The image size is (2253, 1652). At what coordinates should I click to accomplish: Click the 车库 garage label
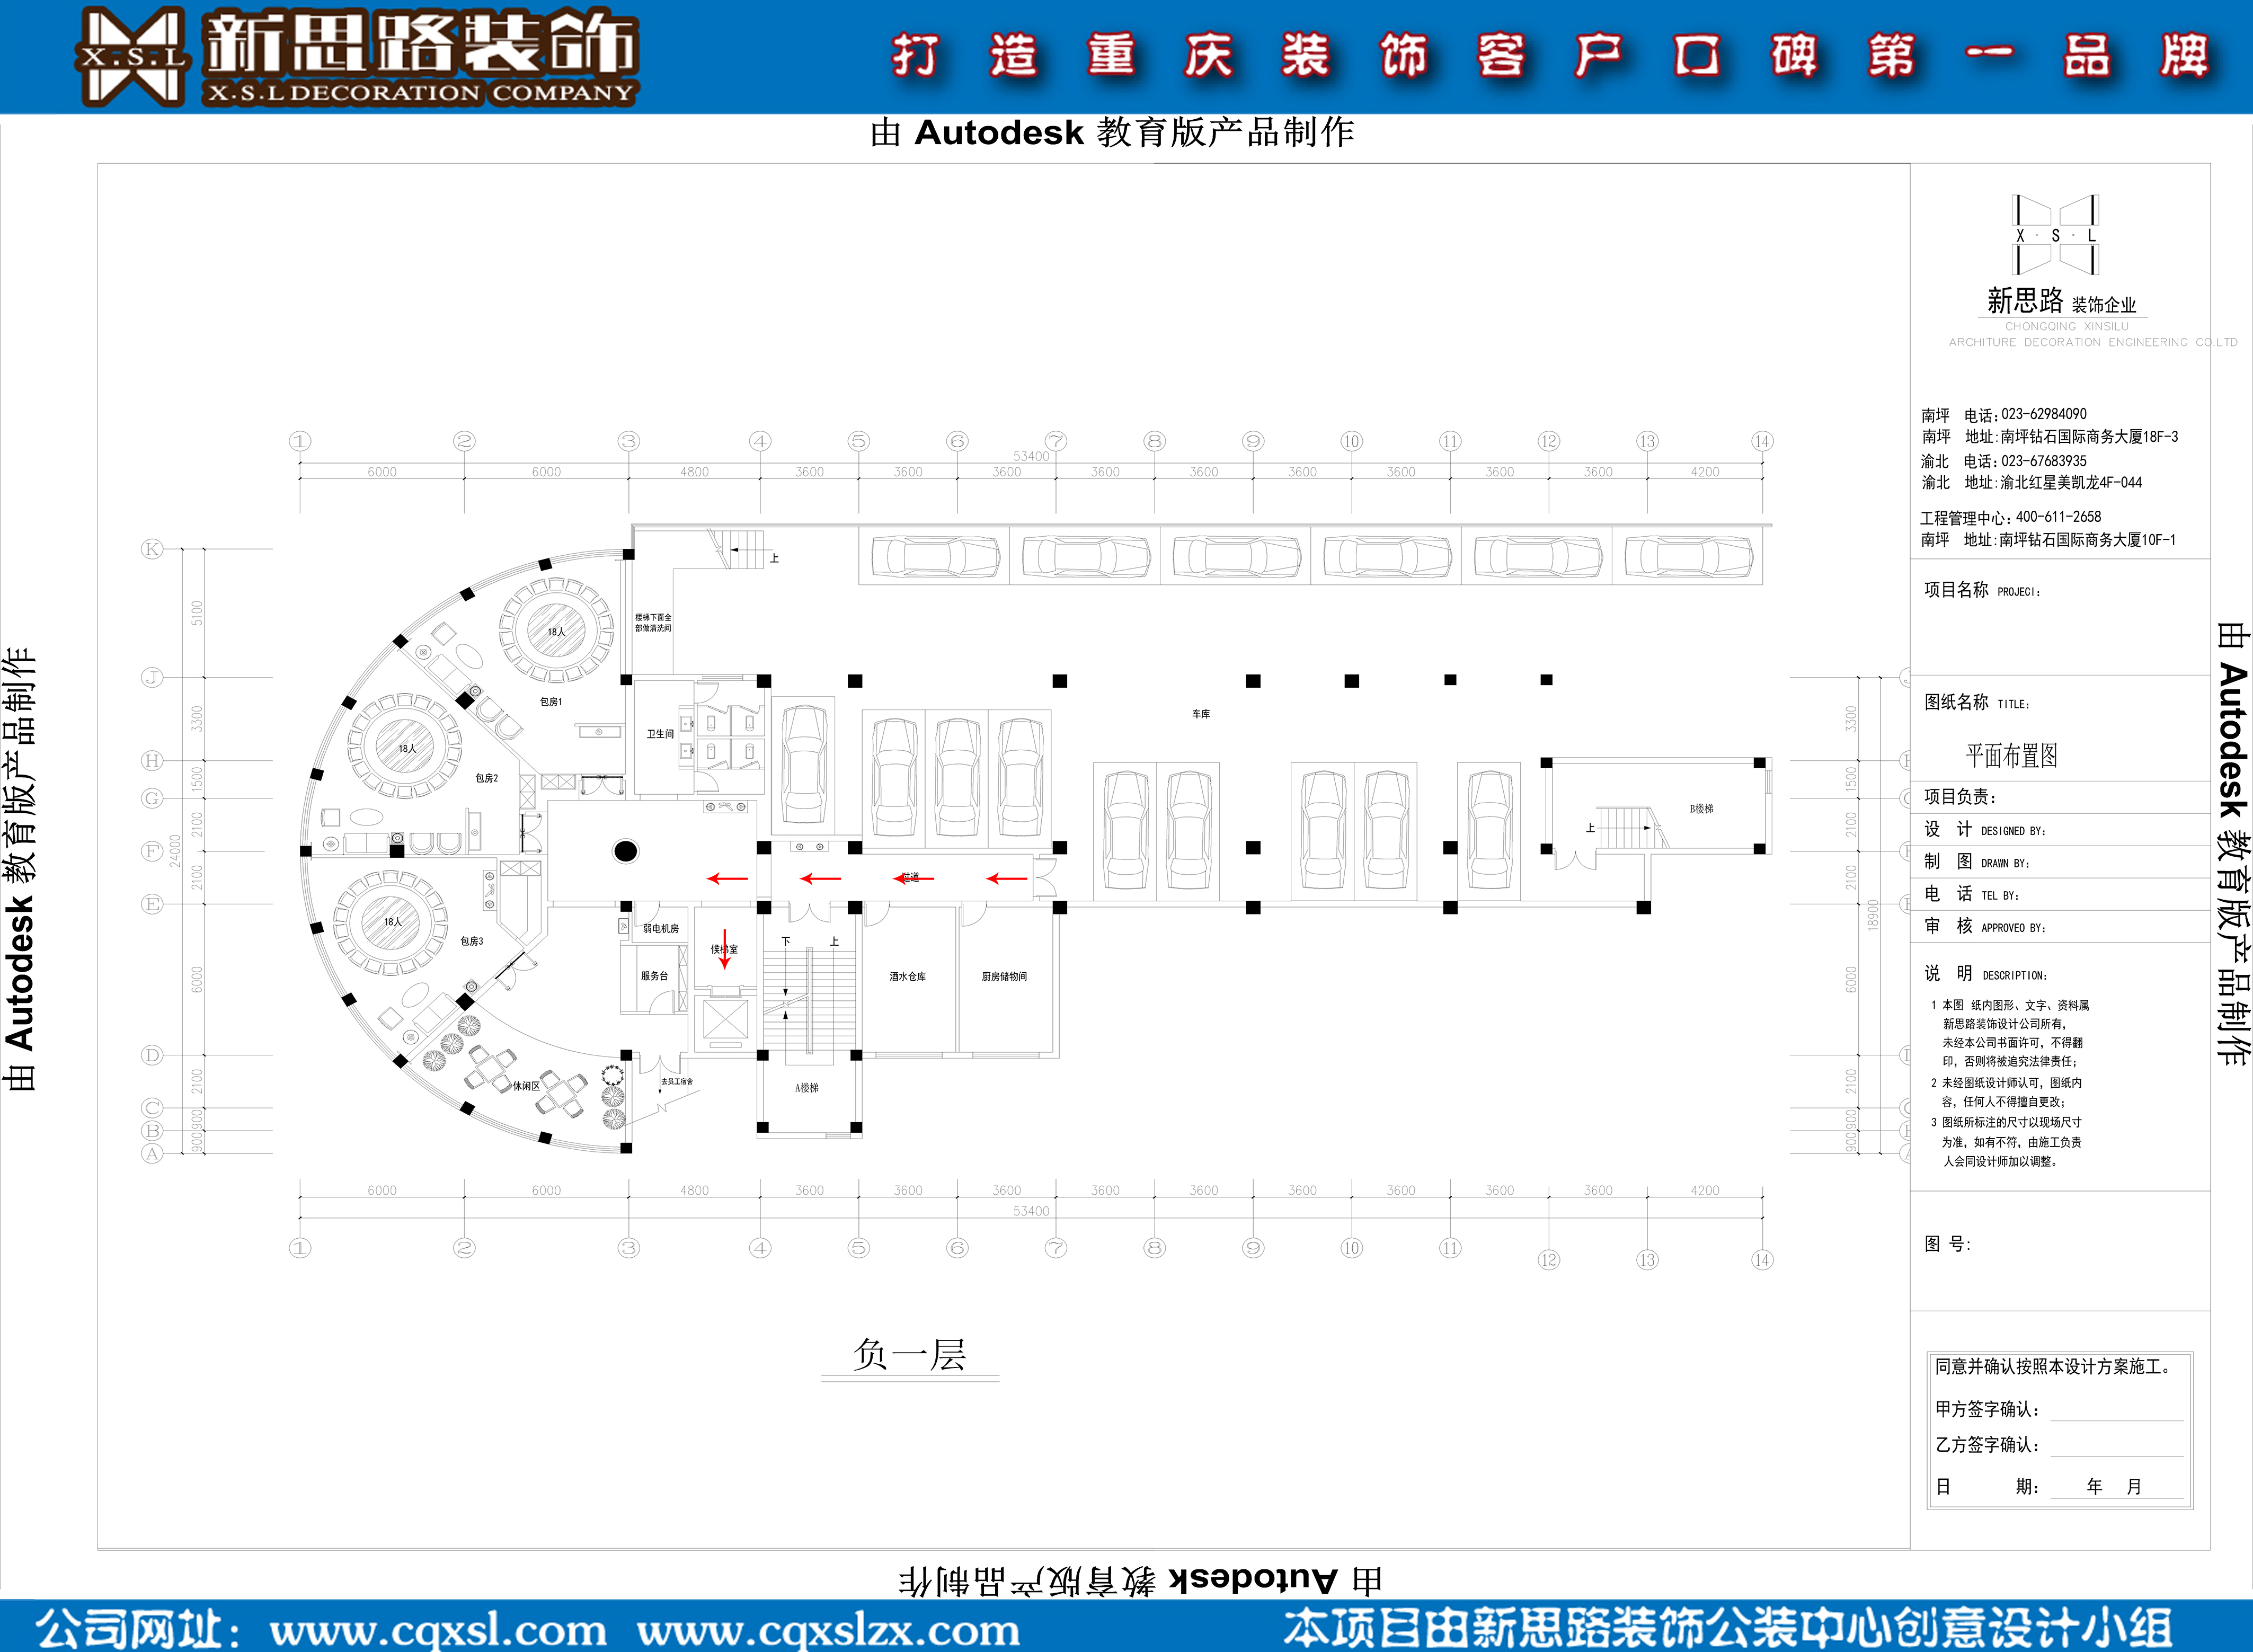coord(1201,714)
